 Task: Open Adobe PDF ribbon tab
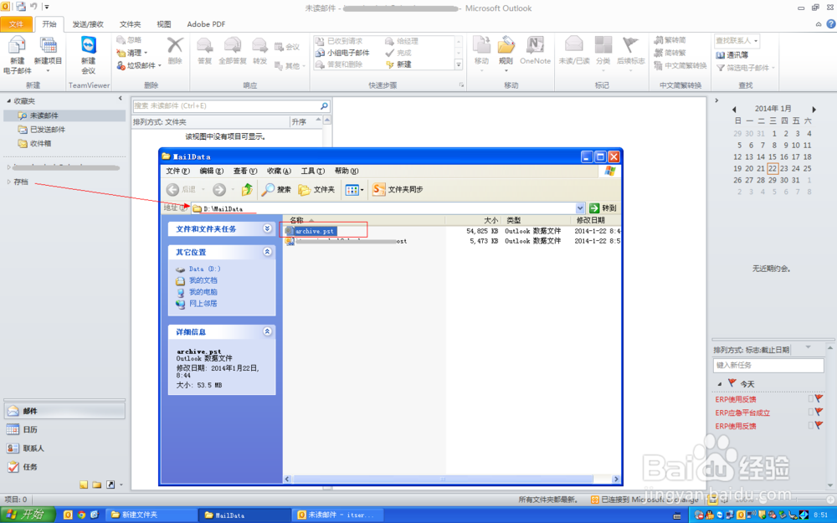pyautogui.click(x=206, y=24)
